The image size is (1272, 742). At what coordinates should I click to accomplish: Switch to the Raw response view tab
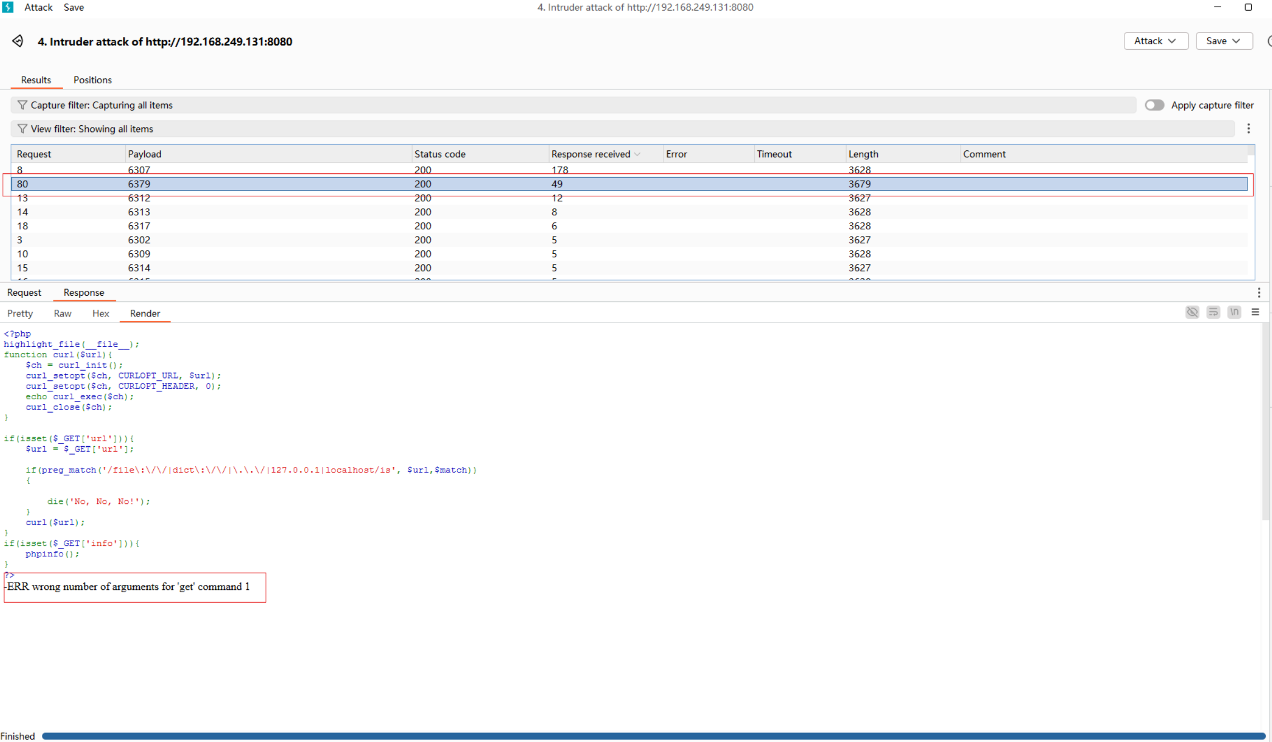62,313
